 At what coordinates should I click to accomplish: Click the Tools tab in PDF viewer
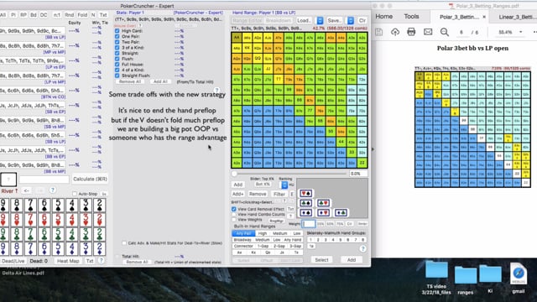coord(411,17)
